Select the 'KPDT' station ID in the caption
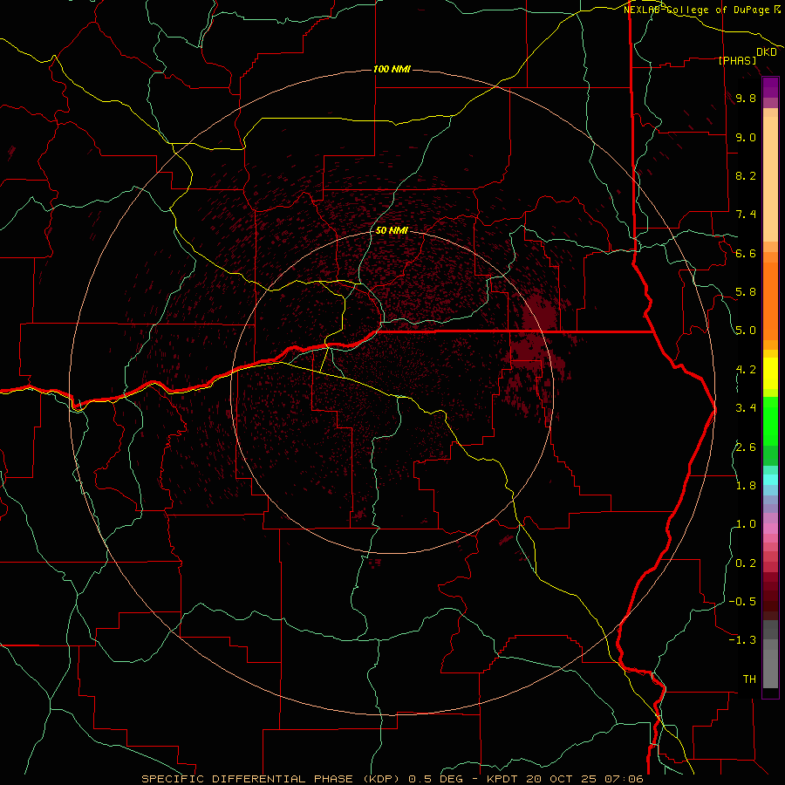The height and width of the screenshot is (785, 785). (502, 779)
